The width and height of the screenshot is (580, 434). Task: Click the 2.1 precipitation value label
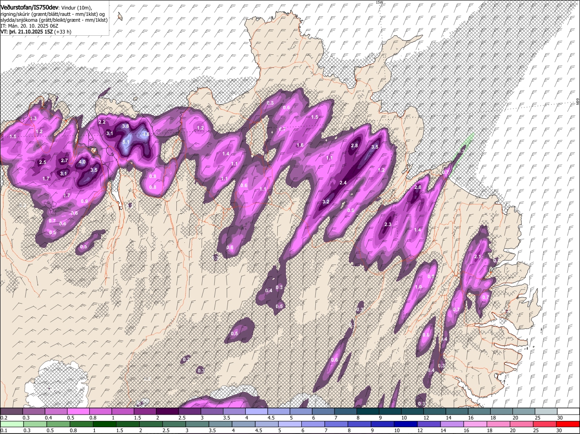point(477,257)
